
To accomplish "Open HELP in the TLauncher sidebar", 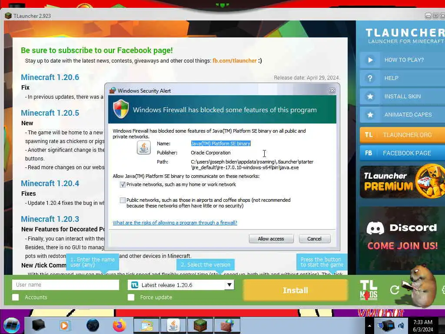I will [x=402, y=78].
